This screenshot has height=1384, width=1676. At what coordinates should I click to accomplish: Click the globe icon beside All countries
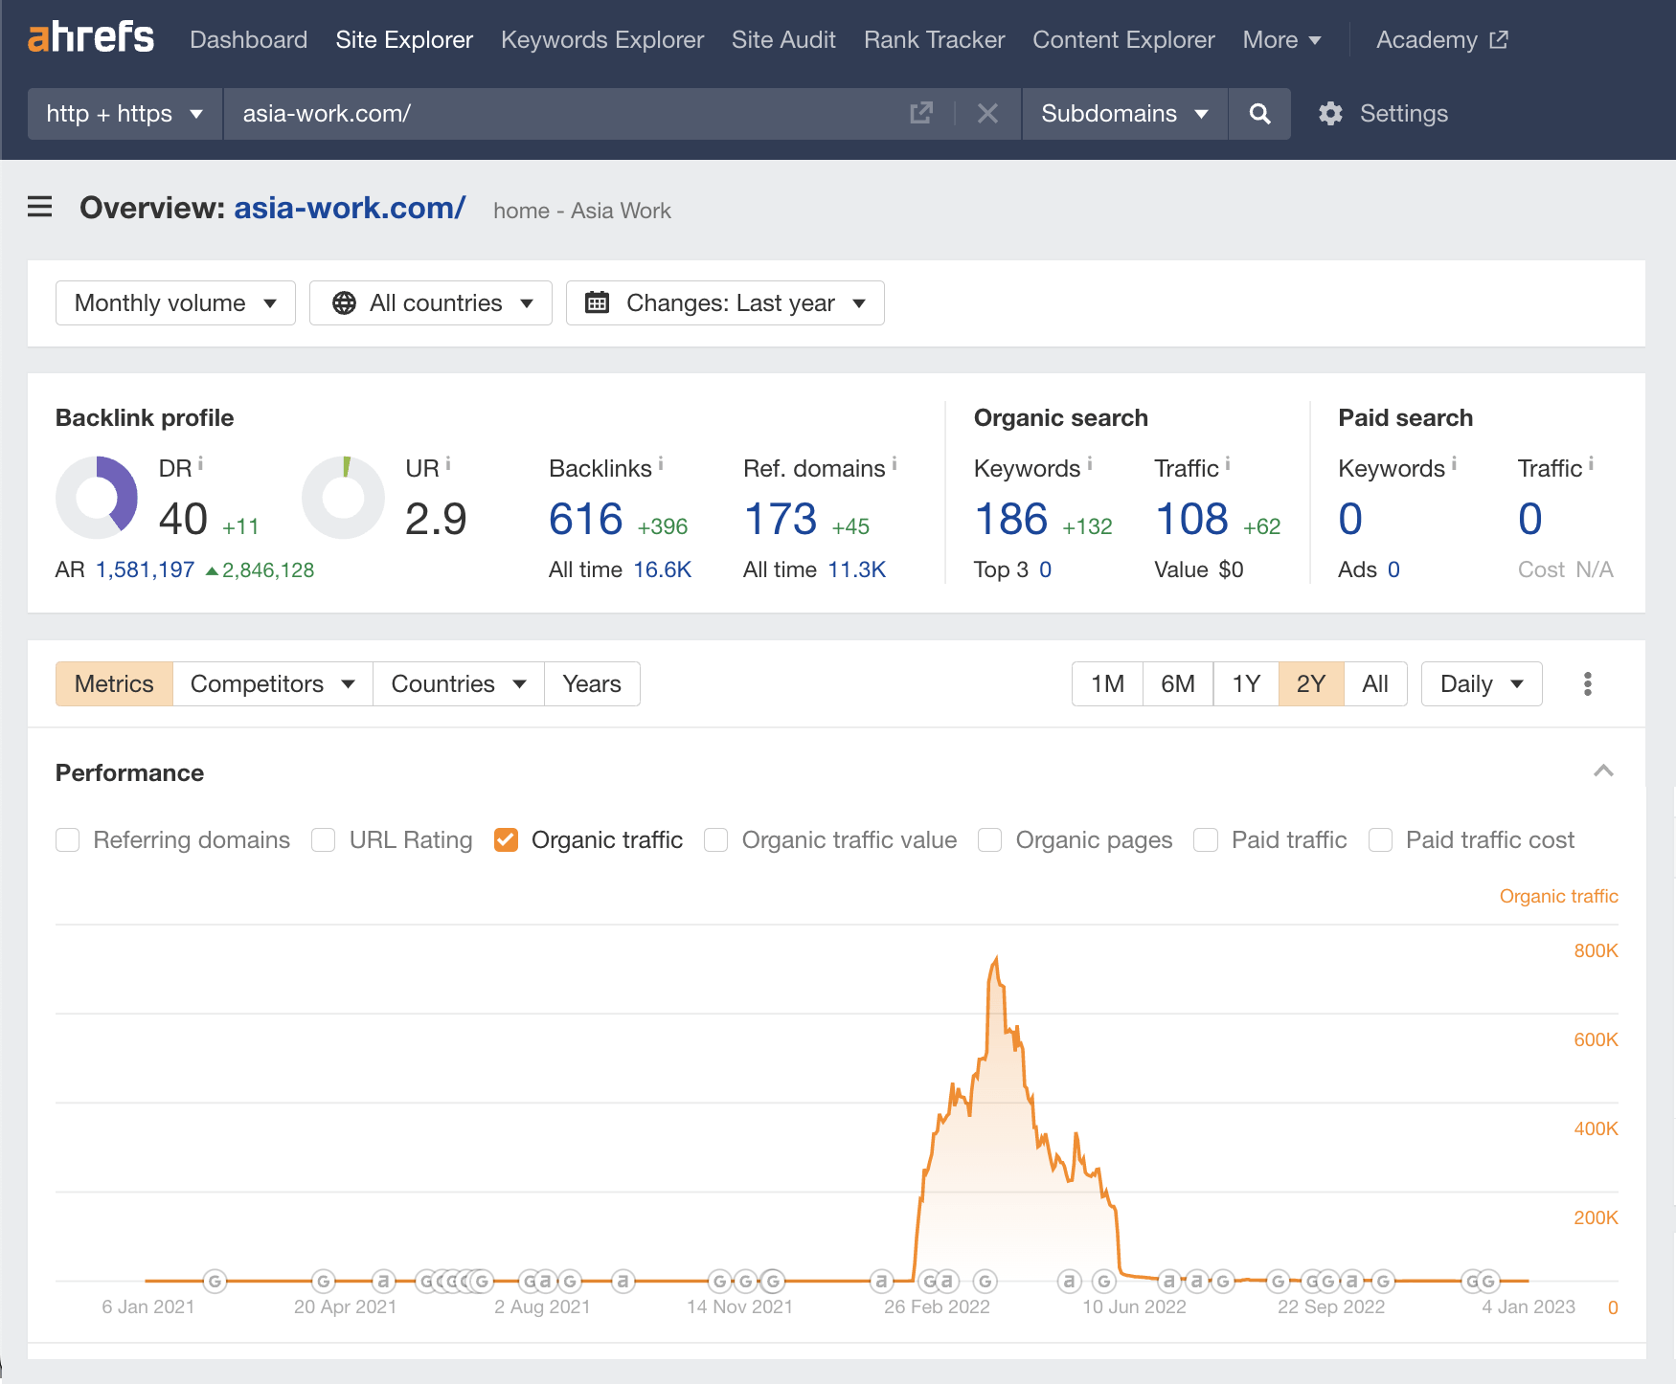[347, 302]
